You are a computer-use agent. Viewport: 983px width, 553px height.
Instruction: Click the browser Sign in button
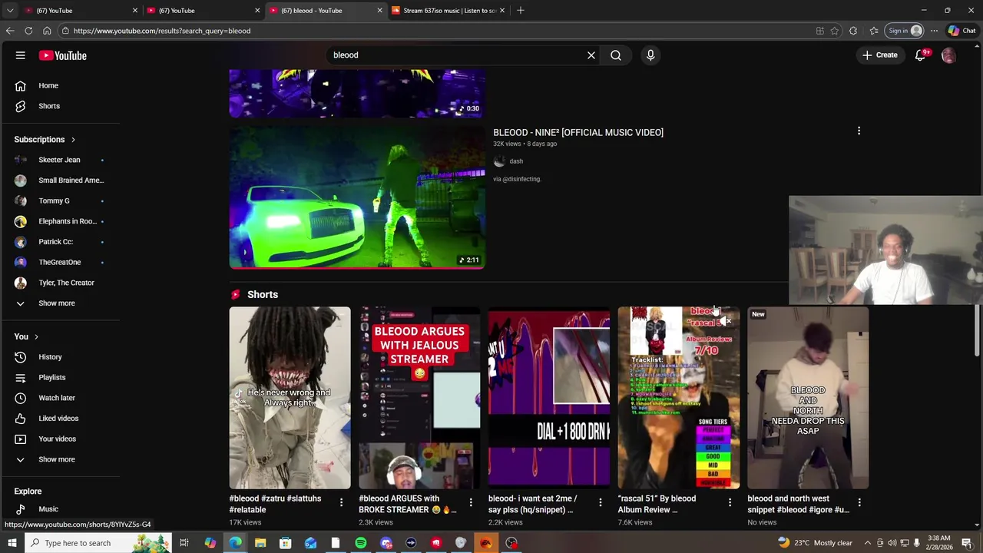[x=905, y=31]
